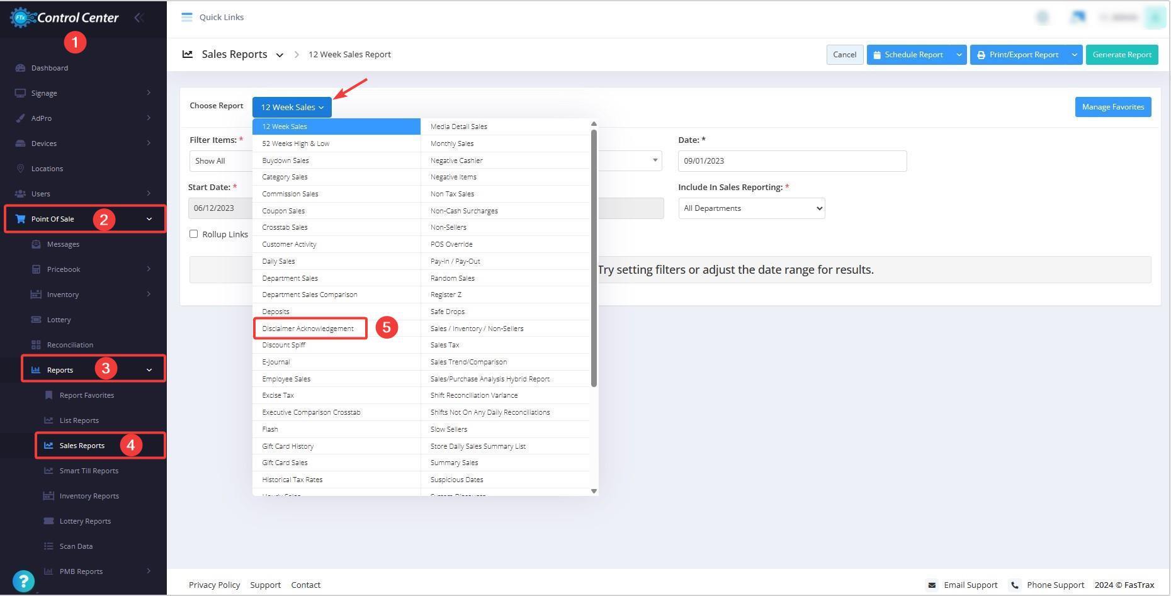
Task: Click the Phone Support handset icon
Action: tap(1014, 585)
